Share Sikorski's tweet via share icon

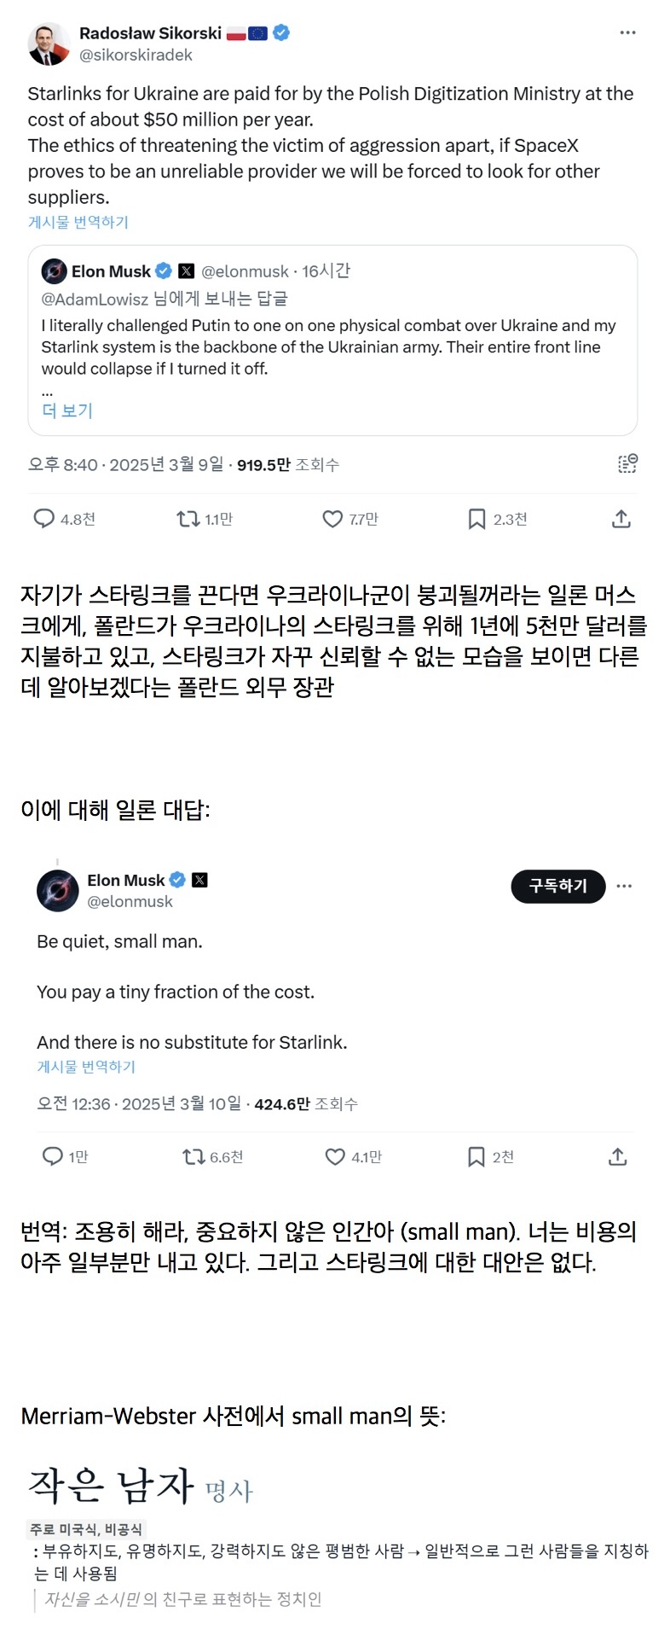(621, 519)
